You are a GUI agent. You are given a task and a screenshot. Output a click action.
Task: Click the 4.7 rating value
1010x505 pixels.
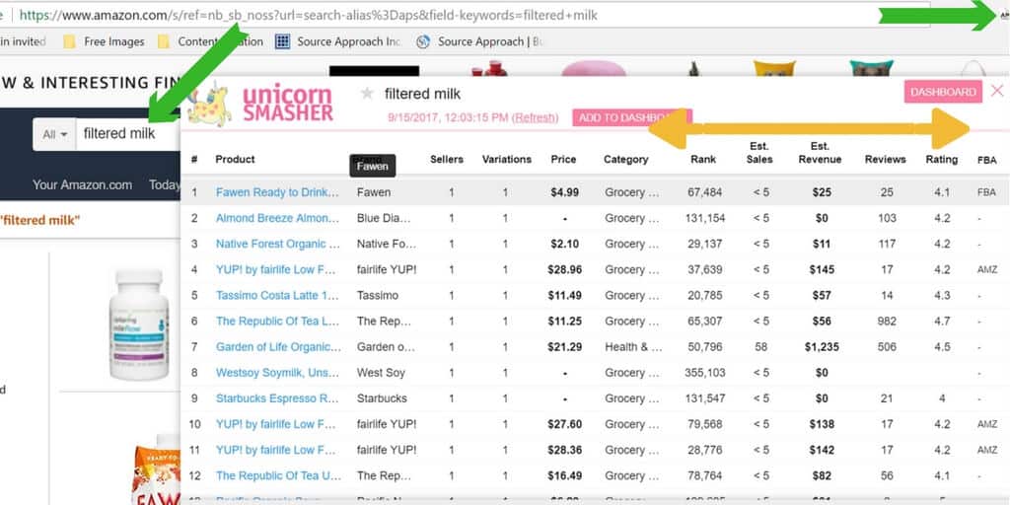click(942, 321)
